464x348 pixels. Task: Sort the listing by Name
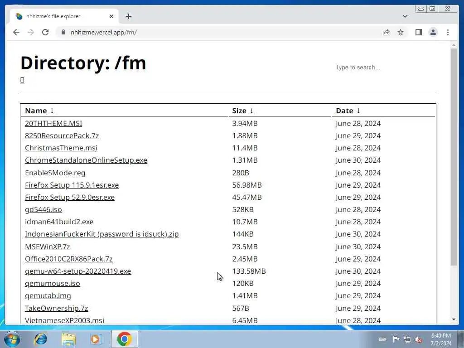[40, 111]
